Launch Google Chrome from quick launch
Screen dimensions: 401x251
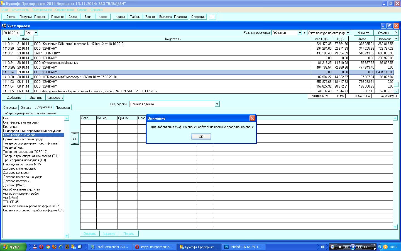[48, 247]
